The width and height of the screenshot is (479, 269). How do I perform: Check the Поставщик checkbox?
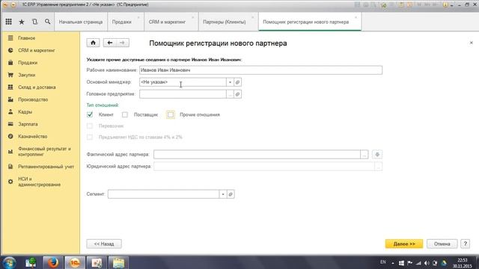(x=125, y=114)
